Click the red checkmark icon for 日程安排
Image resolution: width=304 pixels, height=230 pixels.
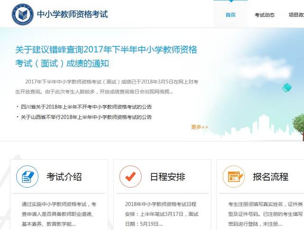tap(131, 176)
